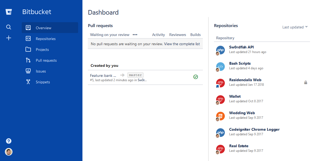The width and height of the screenshot is (320, 161).
Task: Open the Wallet repository
Action: (x=235, y=96)
